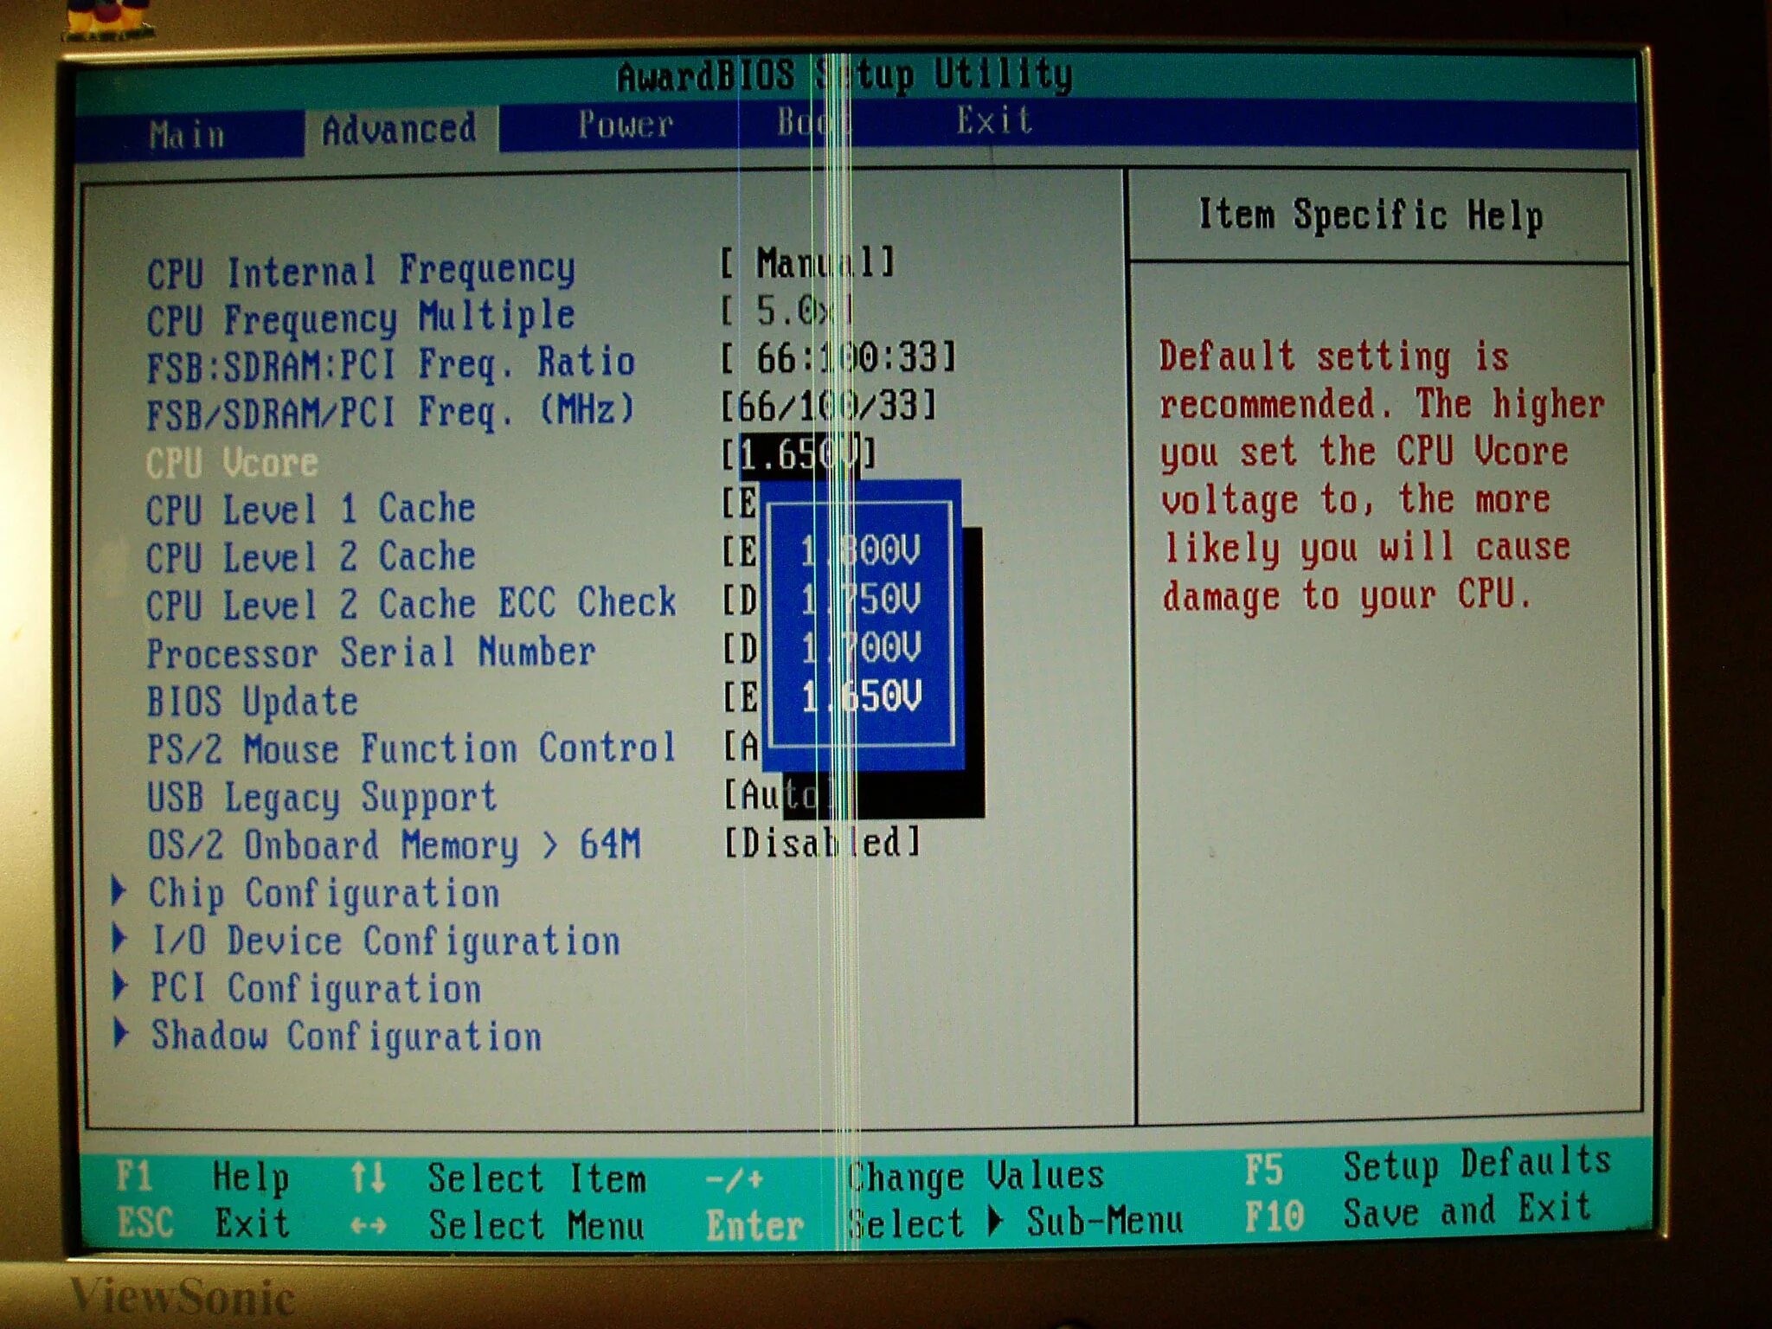Click the highlighted 1.650V Vcore value

tap(800, 455)
